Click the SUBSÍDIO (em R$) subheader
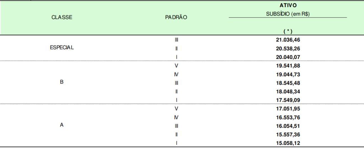 click(x=288, y=14)
